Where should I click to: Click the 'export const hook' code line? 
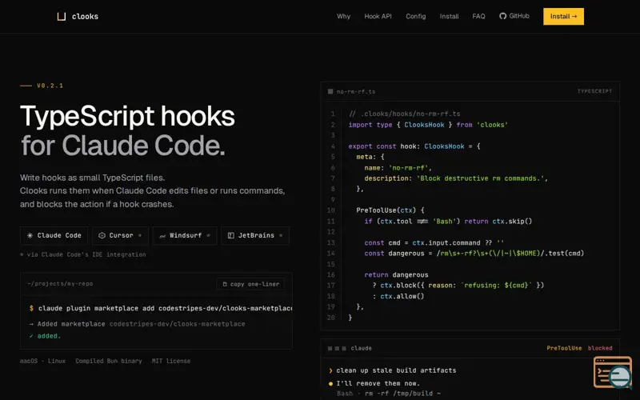pyautogui.click(x=414, y=146)
